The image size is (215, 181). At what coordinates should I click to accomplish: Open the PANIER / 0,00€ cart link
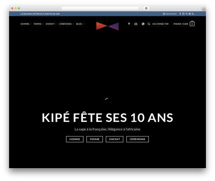[x=181, y=24]
